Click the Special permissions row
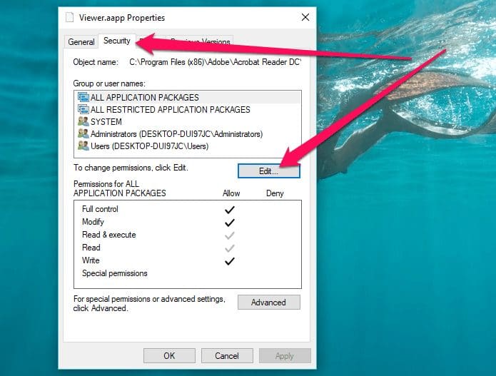496x376 pixels. tap(187, 273)
